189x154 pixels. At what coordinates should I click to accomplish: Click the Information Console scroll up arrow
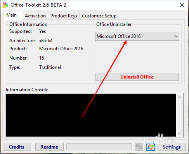[x=180, y=97]
